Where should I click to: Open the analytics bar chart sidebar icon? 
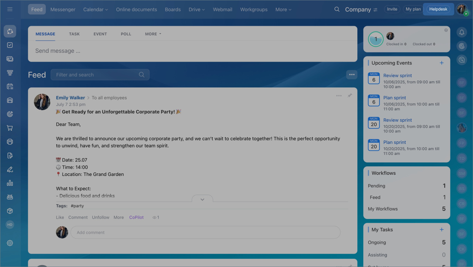[10, 183]
